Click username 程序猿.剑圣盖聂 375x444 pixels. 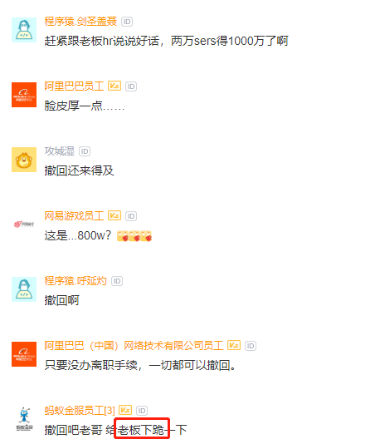click(x=80, y=22)
